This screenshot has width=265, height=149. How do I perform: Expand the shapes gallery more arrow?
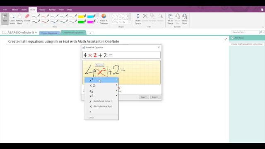point(130,22)
